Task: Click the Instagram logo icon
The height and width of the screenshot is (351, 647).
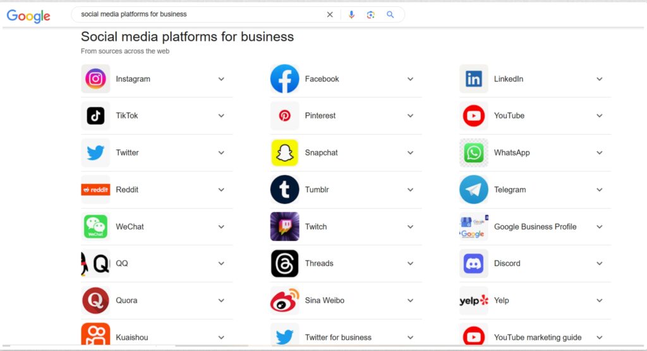Action: pos(95,78)
